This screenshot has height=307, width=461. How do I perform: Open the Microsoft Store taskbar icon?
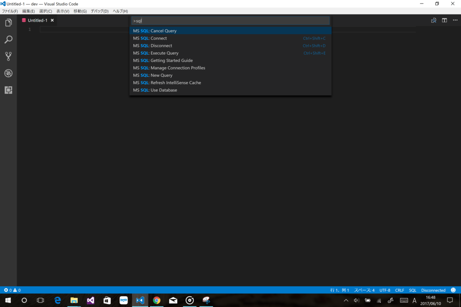pos(107,300)
